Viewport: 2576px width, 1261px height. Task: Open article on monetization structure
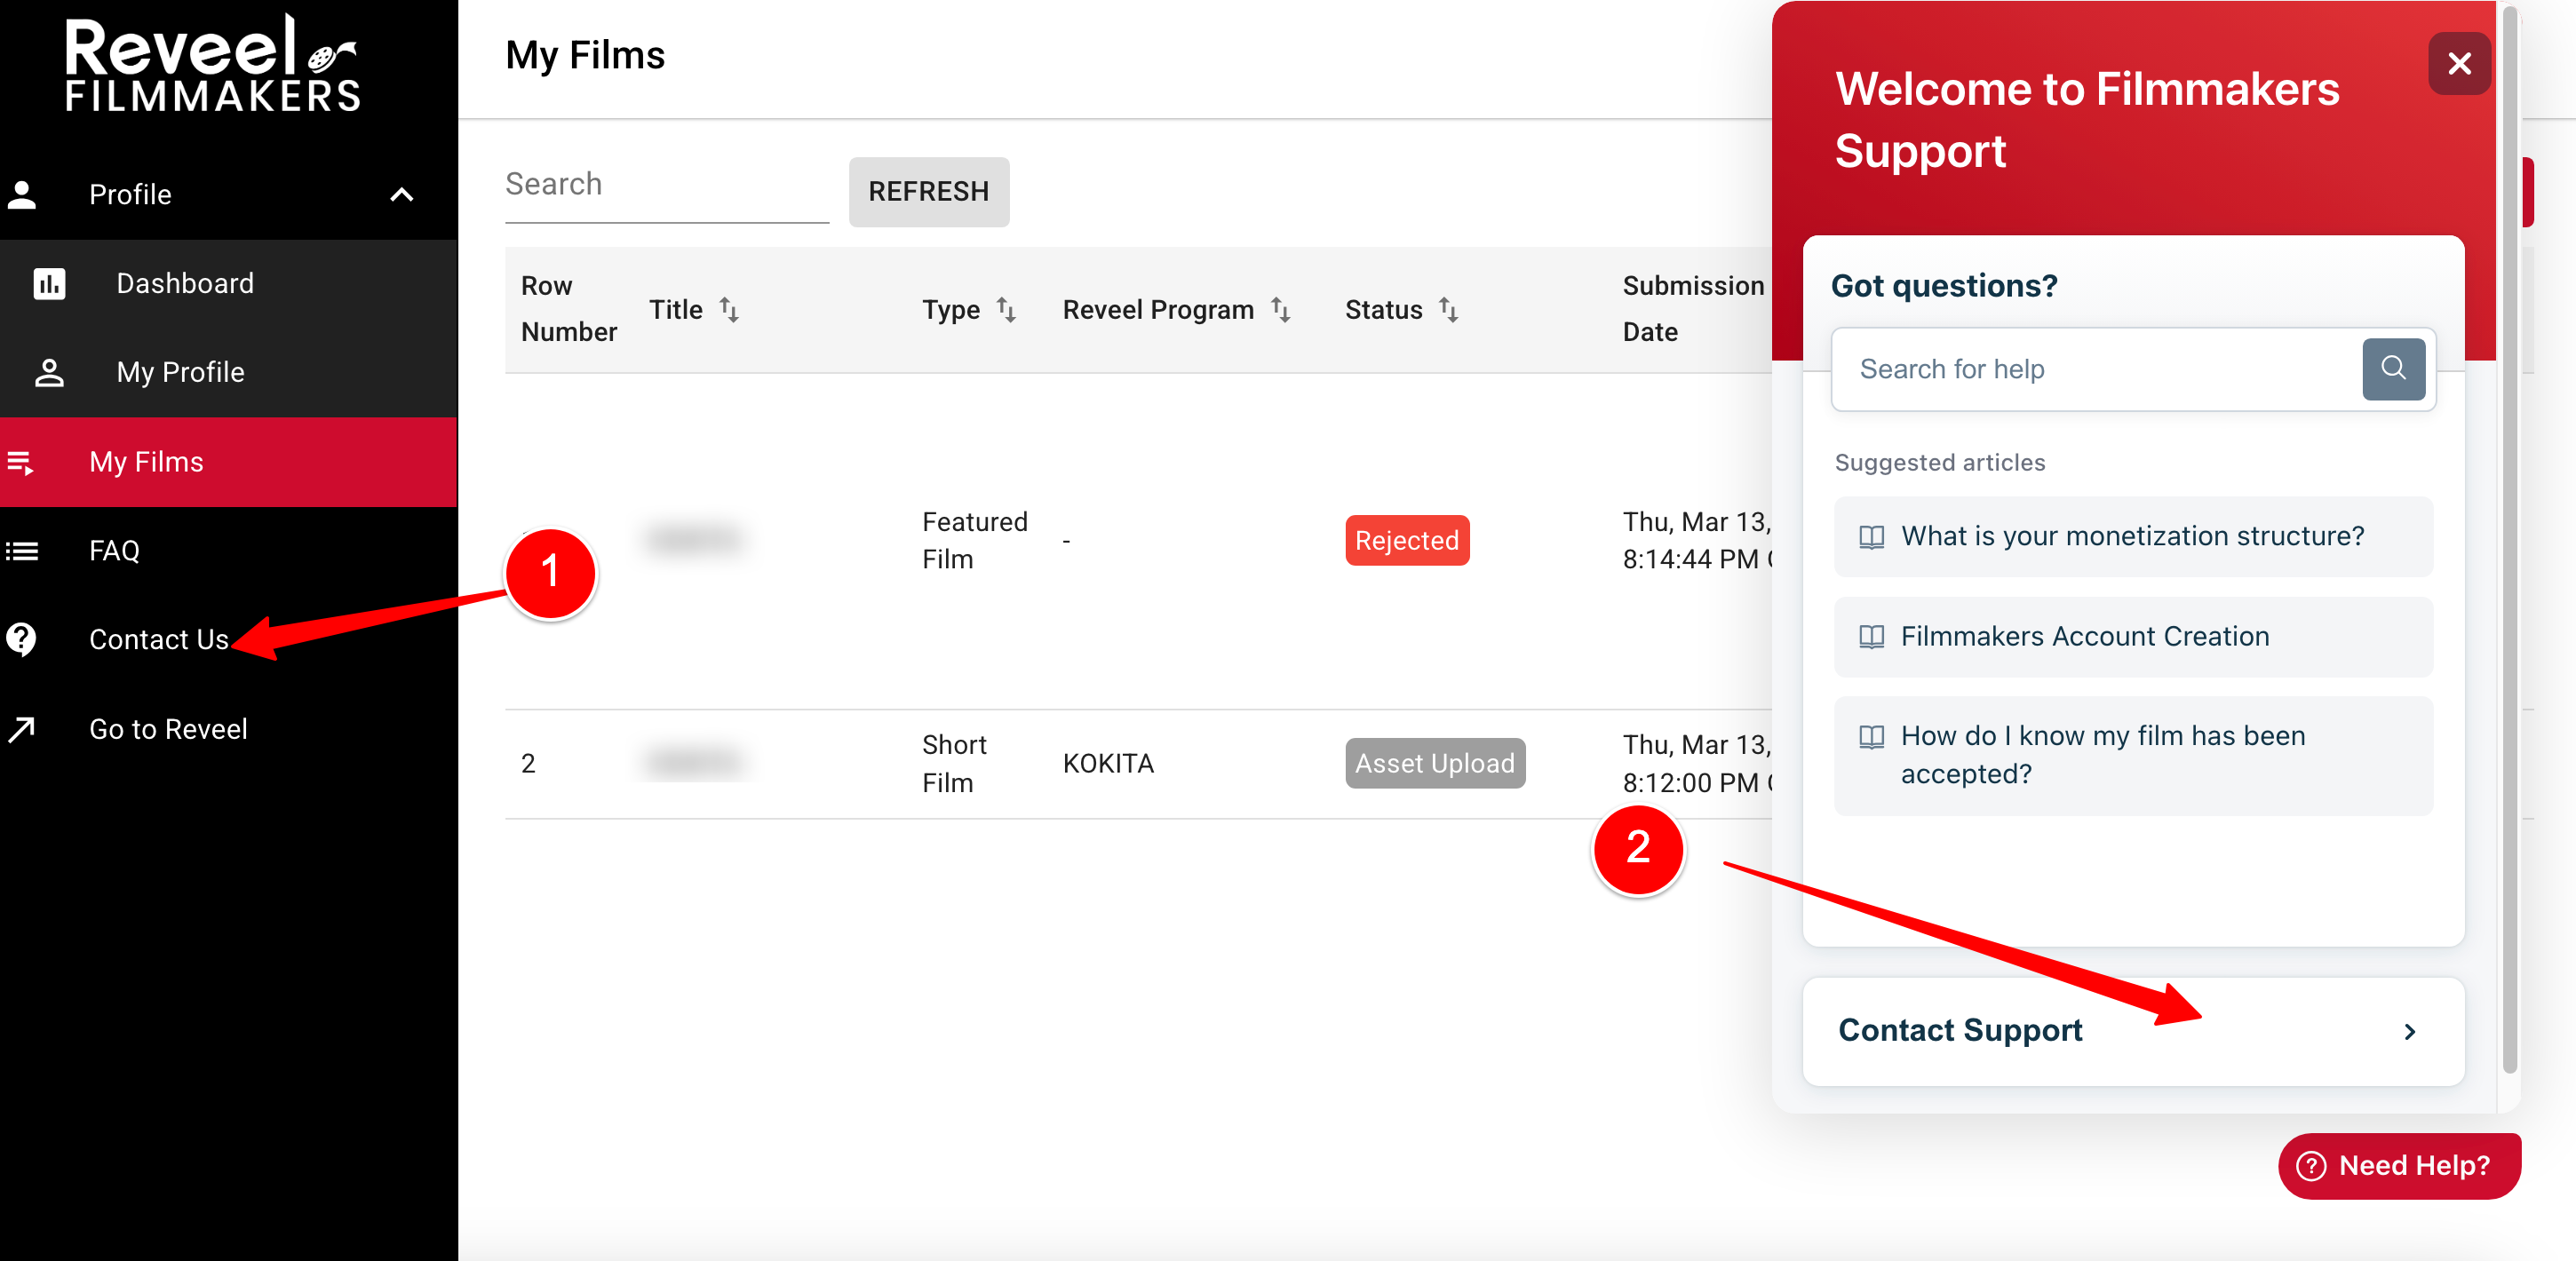point(2131,537)
